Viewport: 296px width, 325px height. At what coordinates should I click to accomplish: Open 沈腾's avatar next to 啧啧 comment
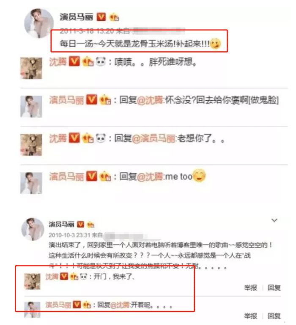pos(31,68)
